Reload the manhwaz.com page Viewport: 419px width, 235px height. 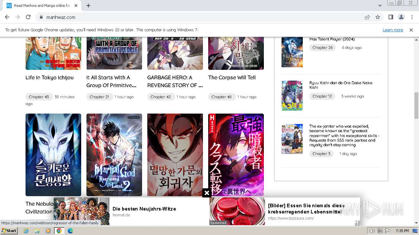pos(28,17)
